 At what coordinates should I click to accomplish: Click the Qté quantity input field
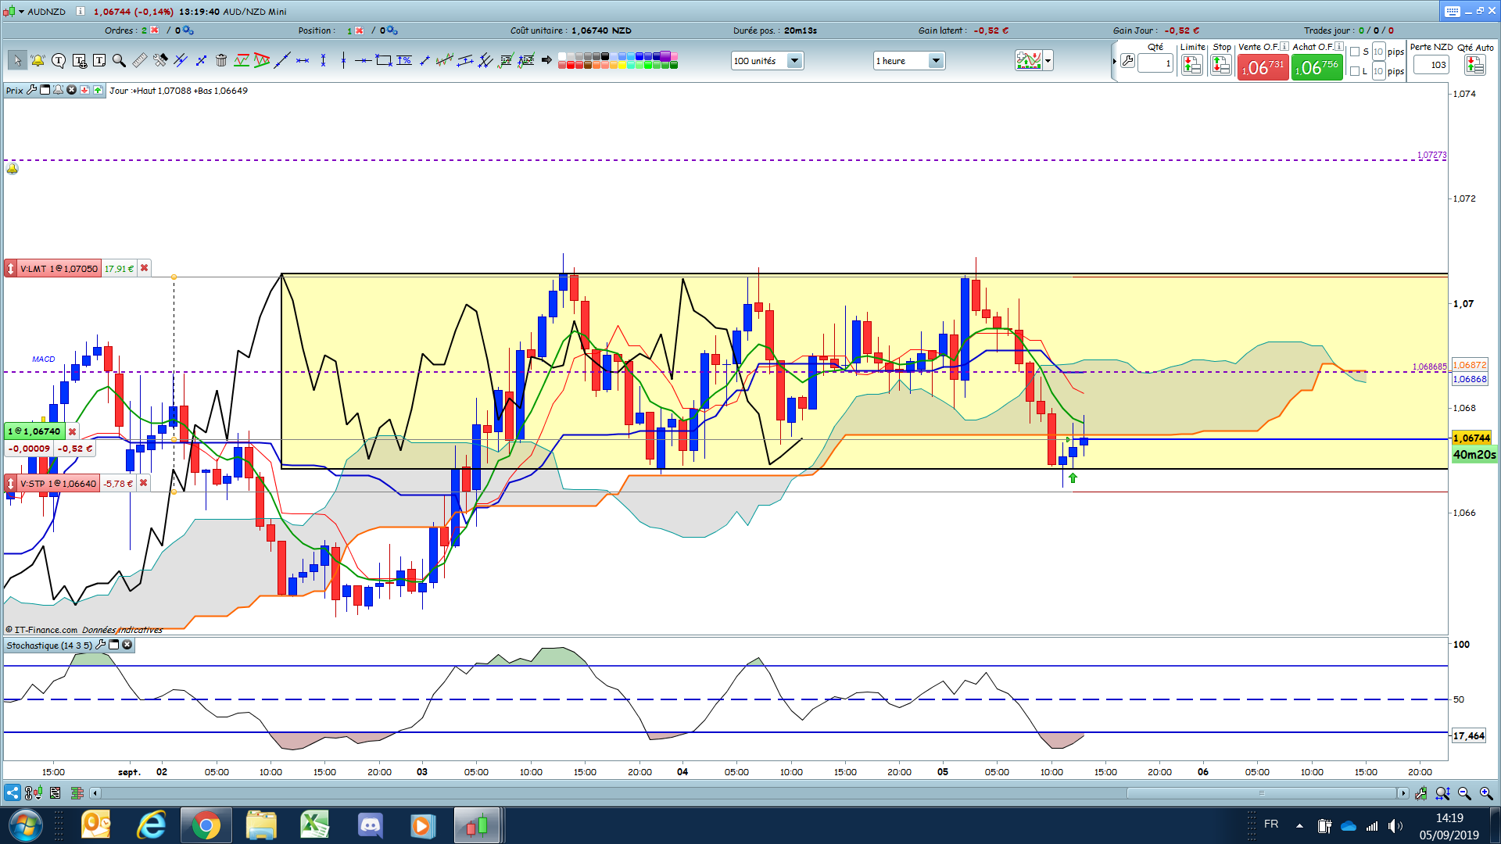1155,64
